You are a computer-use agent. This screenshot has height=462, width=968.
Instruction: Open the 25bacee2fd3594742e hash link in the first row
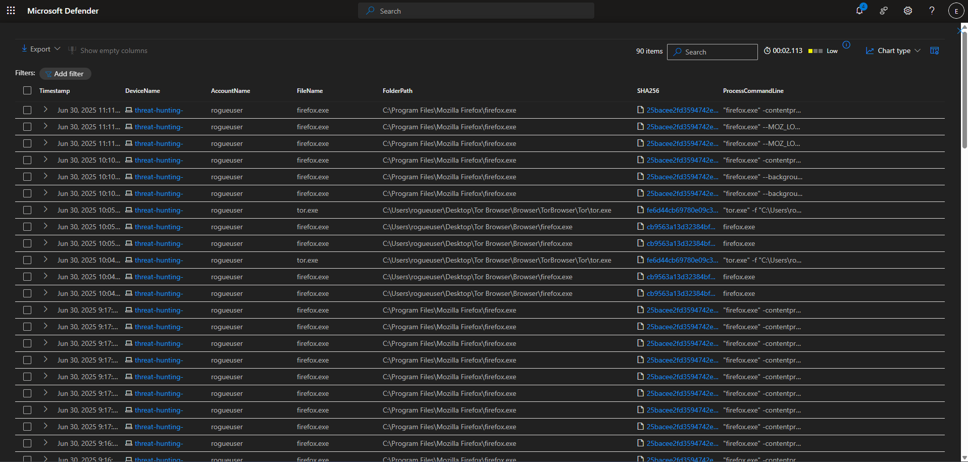click(x=682, y=110)
